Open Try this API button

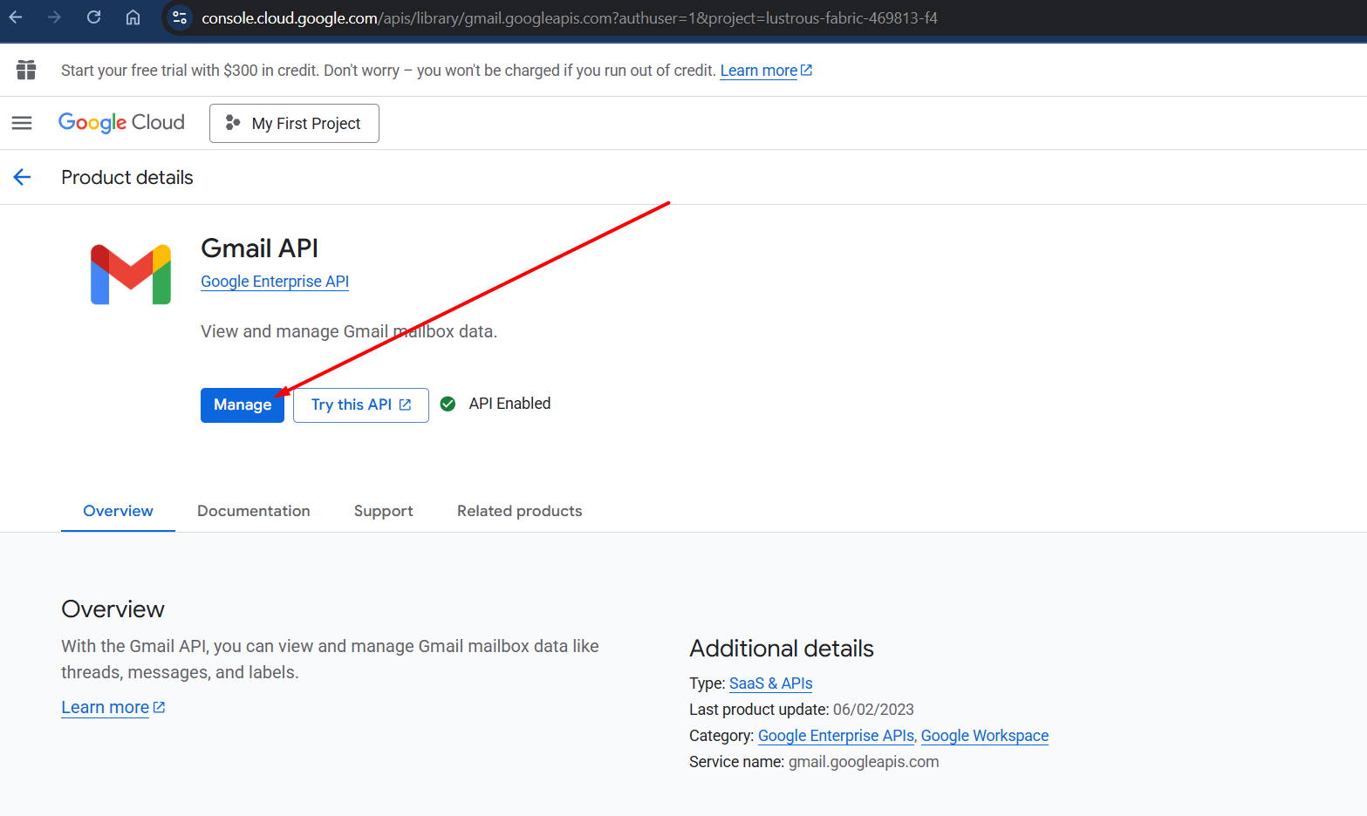click(x=361, y=405)
